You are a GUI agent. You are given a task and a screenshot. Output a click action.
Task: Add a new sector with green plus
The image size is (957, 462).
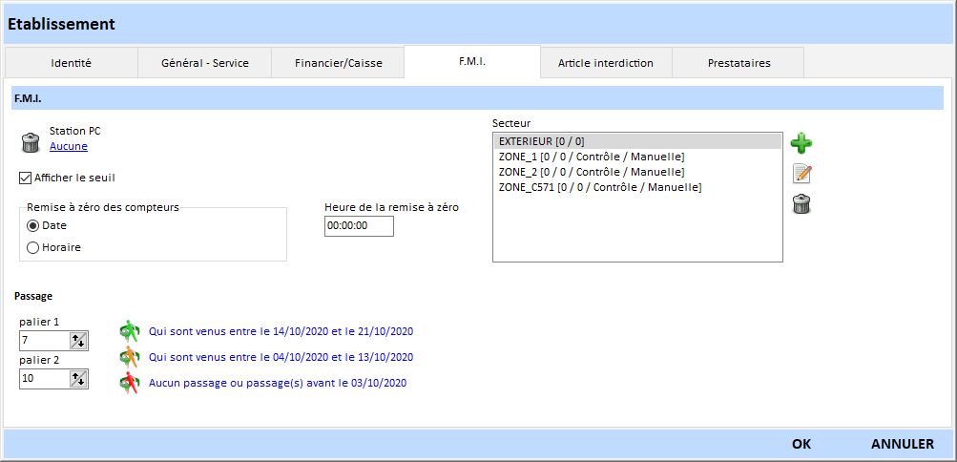pos(801,144)
